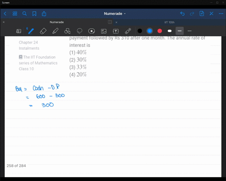Minimize the Screen window
Image resolution: width=226 pixels, height=181 pixels.
(211, 3)
